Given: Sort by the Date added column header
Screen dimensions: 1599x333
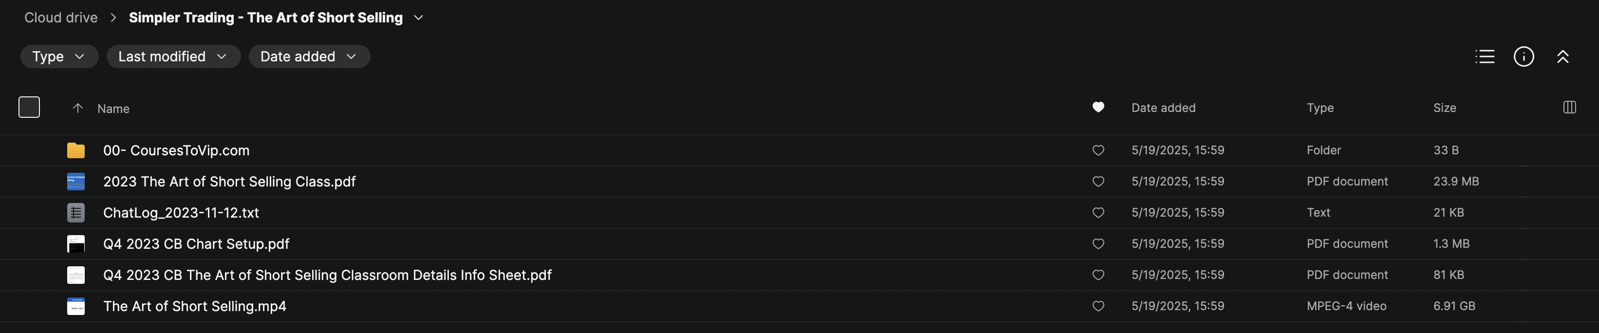Looking at the screenshot, I should (x=1163, y=108).
